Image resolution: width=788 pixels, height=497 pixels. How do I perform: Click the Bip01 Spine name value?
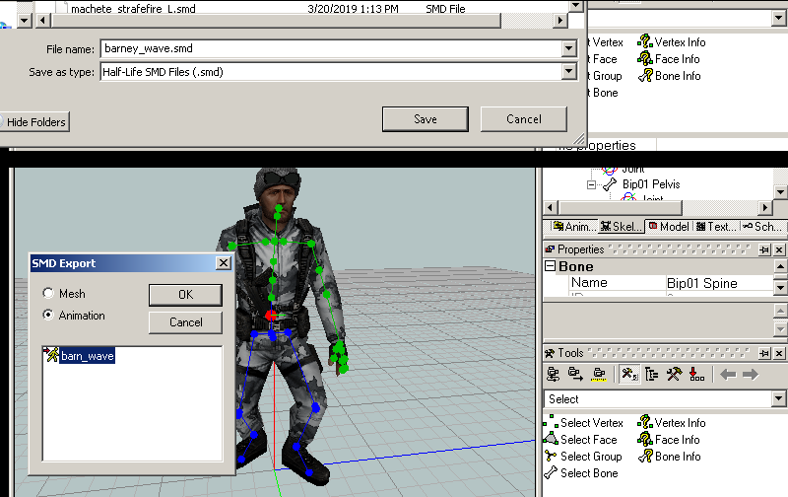click(x=701, y=283)
